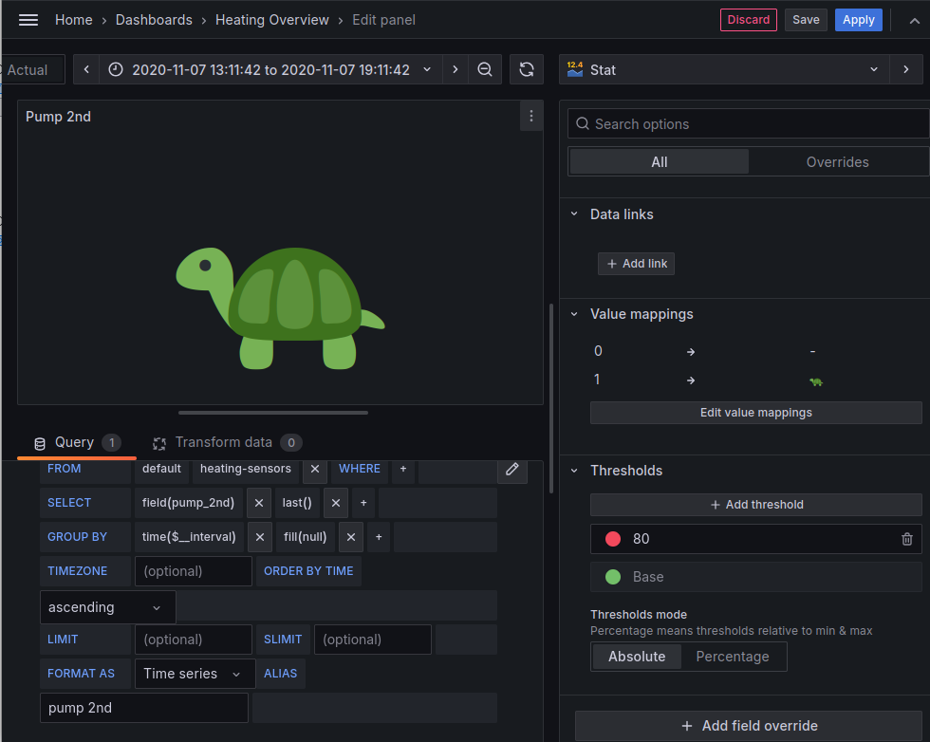Shift time range forward arrow
The width and height of the screenshot is (930, 742).
pos(455,69)
